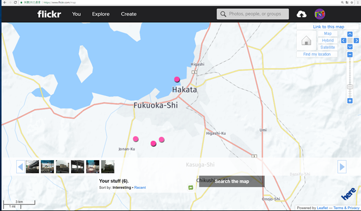Open the You menu

coord(76,14)
